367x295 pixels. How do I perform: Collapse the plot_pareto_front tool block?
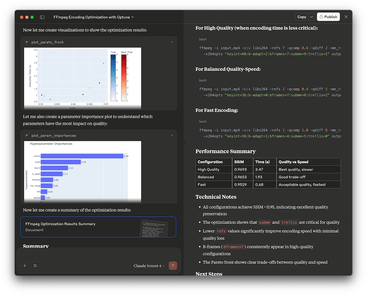[x=172, y=42]
